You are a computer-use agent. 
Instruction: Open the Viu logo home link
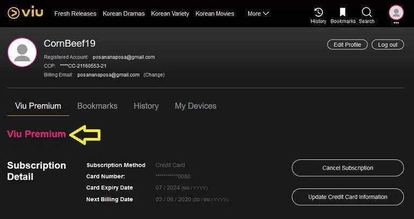coord(25,12)
